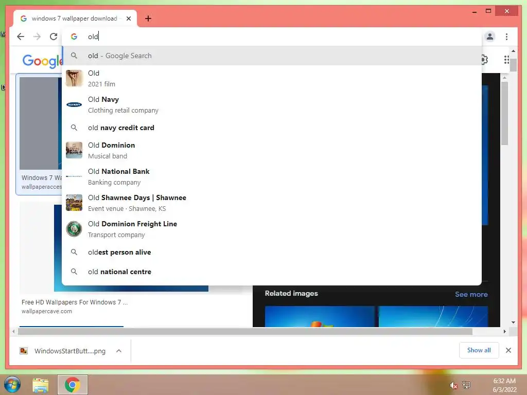Open the Google apps grid icon
The width and height of the screenshot is (527, 395).
click(506, 60)
